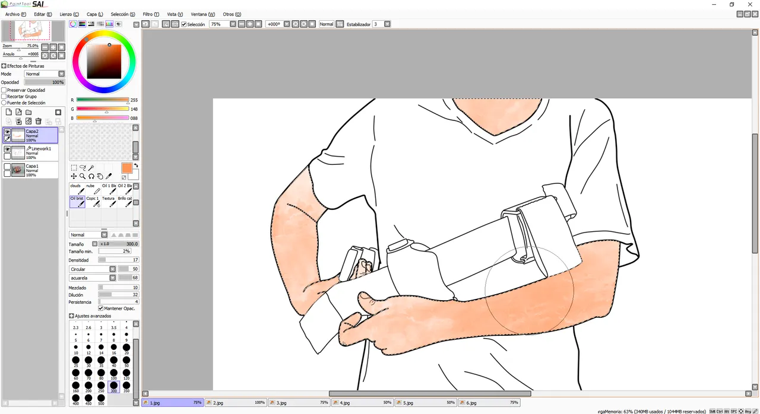Create a new normal layer
The width and height of the screenshot is (760, 414).
(8, 112)
